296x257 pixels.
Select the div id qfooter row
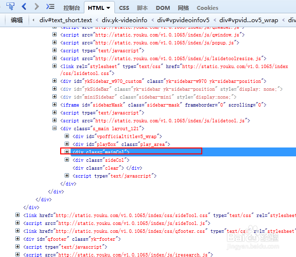[x=72, y=239]
